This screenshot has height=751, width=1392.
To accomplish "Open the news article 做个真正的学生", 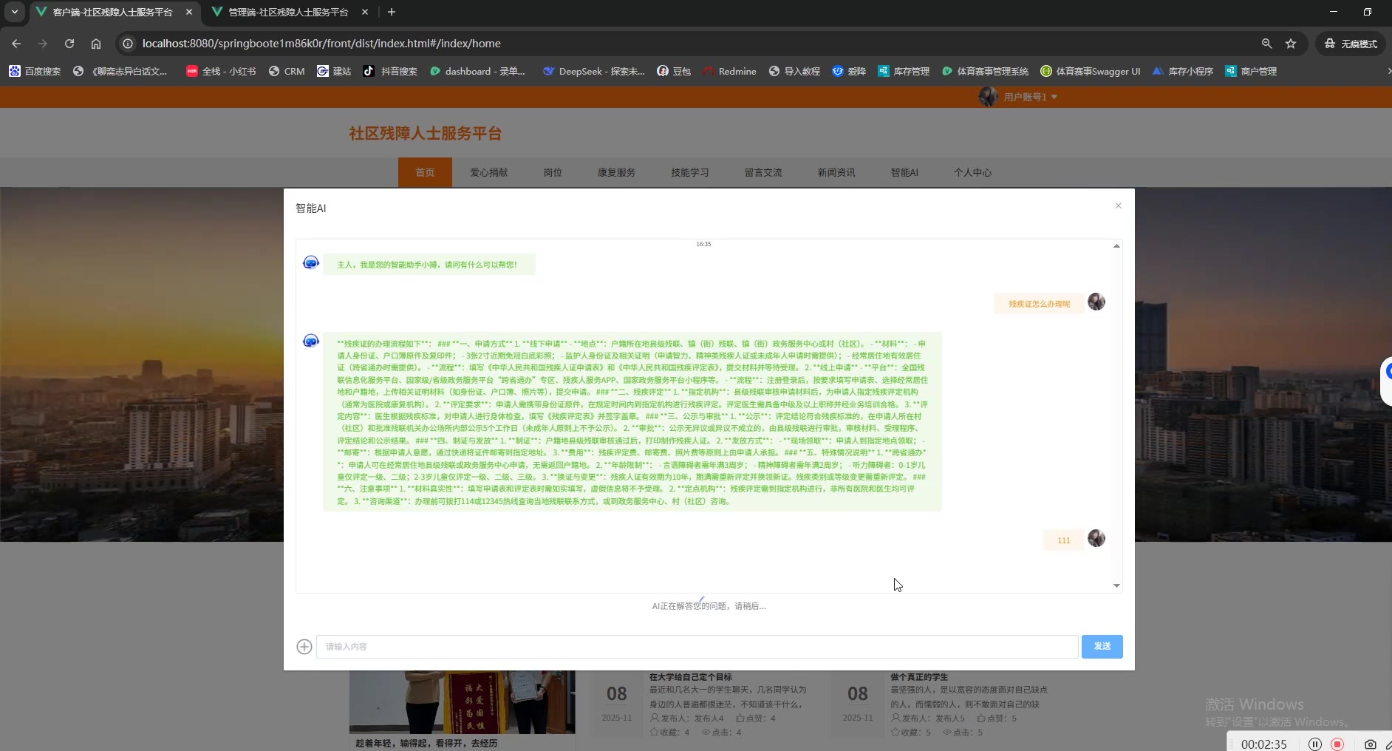I will 919,677.
